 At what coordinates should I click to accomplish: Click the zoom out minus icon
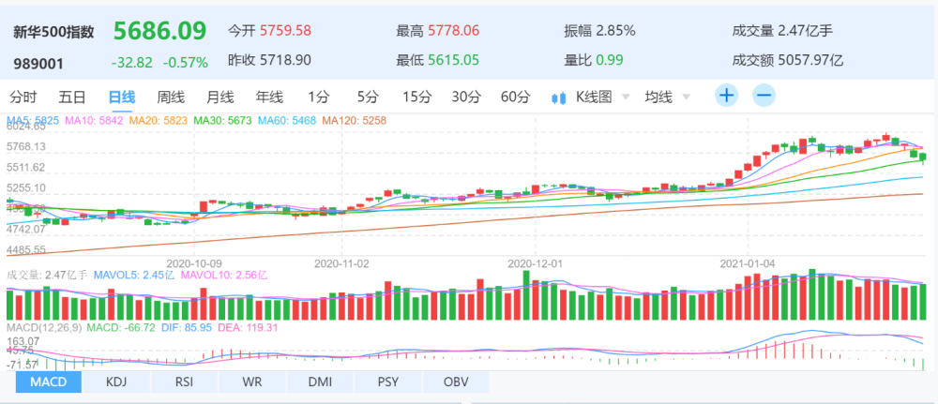764,96
